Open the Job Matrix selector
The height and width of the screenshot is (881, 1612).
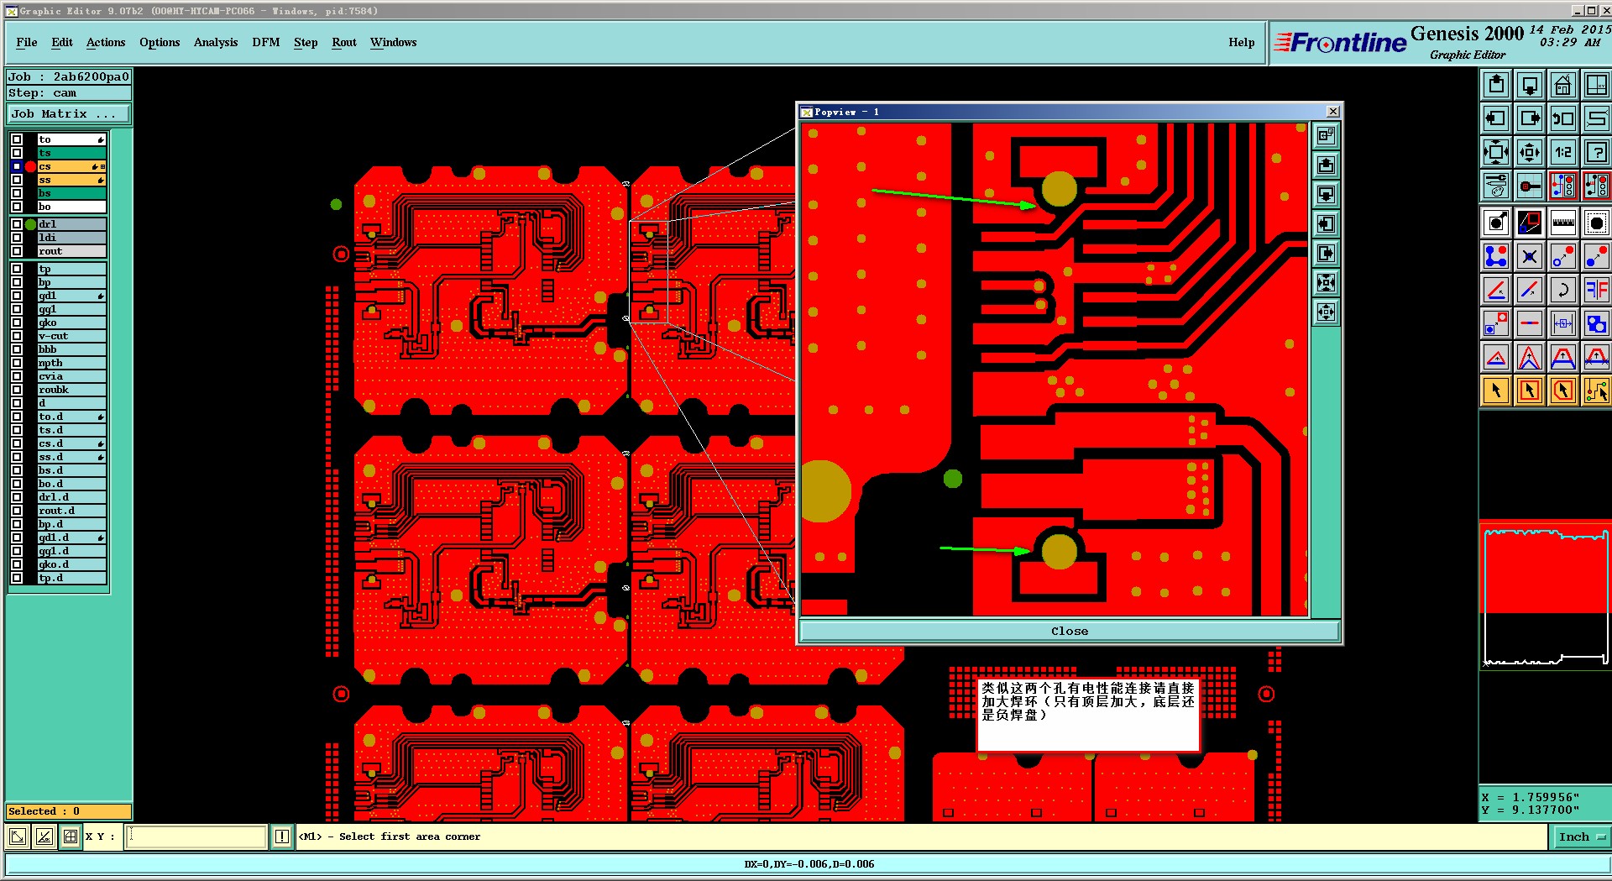point(69,114)
